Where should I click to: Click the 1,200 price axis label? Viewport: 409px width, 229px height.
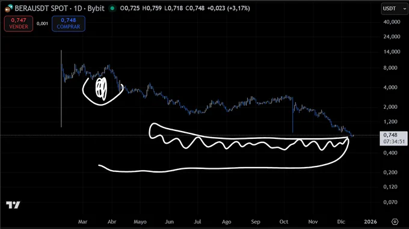coord(390,121)
